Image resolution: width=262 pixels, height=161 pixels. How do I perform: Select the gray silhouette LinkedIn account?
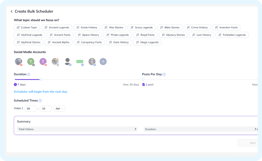click(68, 62)
